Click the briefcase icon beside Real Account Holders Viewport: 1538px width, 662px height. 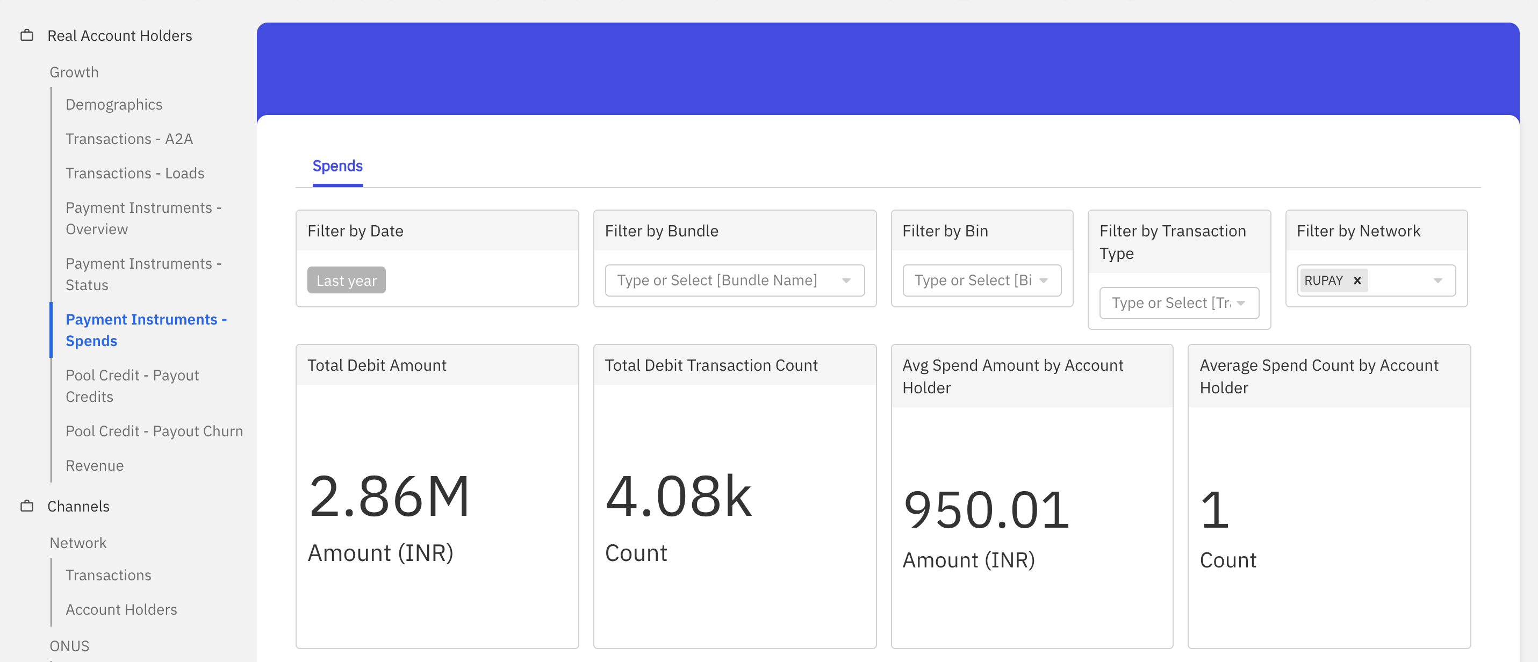[27, 36]
